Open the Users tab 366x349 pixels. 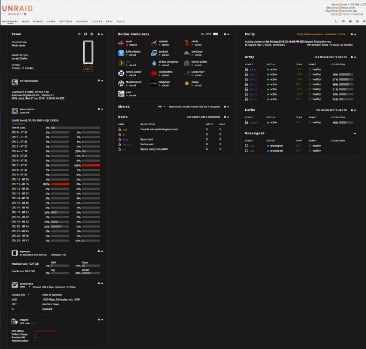coord(51,21)
